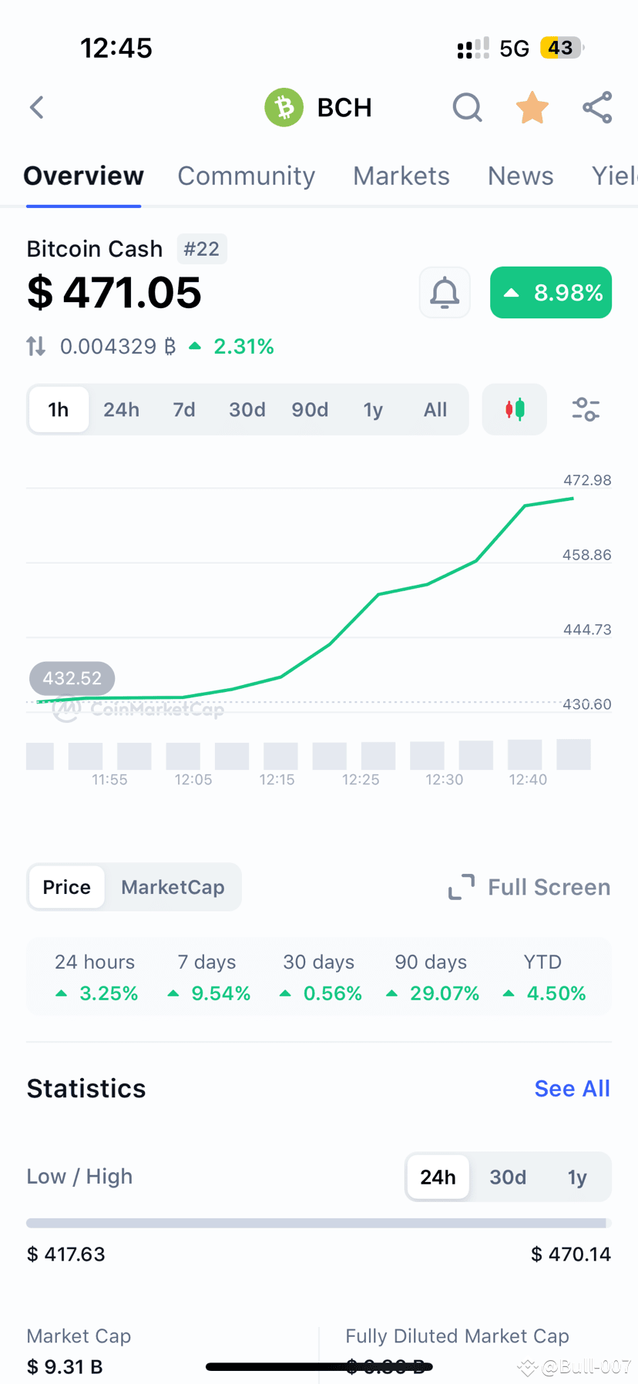Open chart settings sliders icon
This screenshot has height=1384, width=638.
586,409
